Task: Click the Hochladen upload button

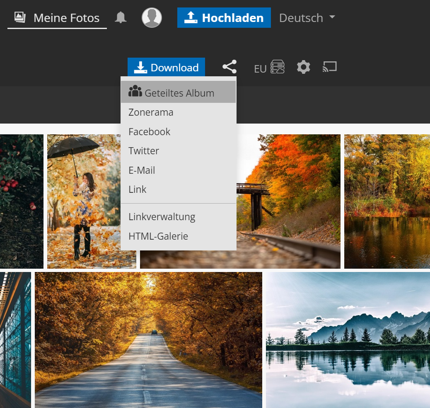Action: coord(224,18)
